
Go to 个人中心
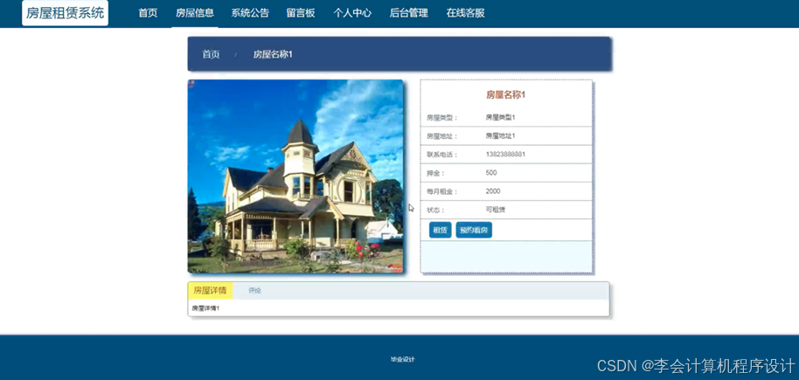tap(352, 13)
